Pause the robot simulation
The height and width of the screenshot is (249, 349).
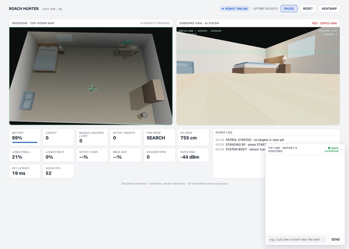[x=289, y=9]
